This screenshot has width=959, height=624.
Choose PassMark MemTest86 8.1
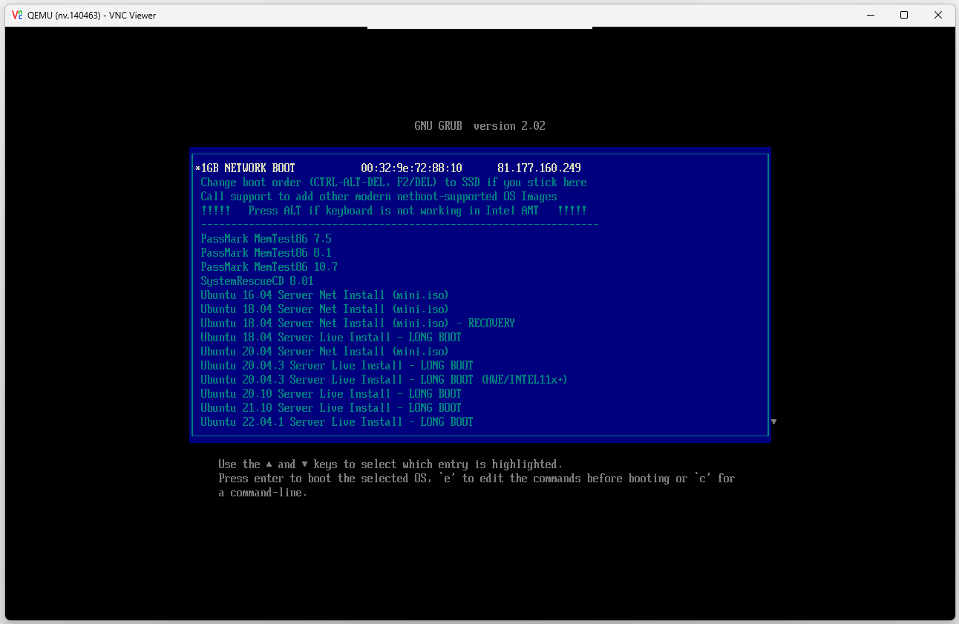click(x=266, y=253)
